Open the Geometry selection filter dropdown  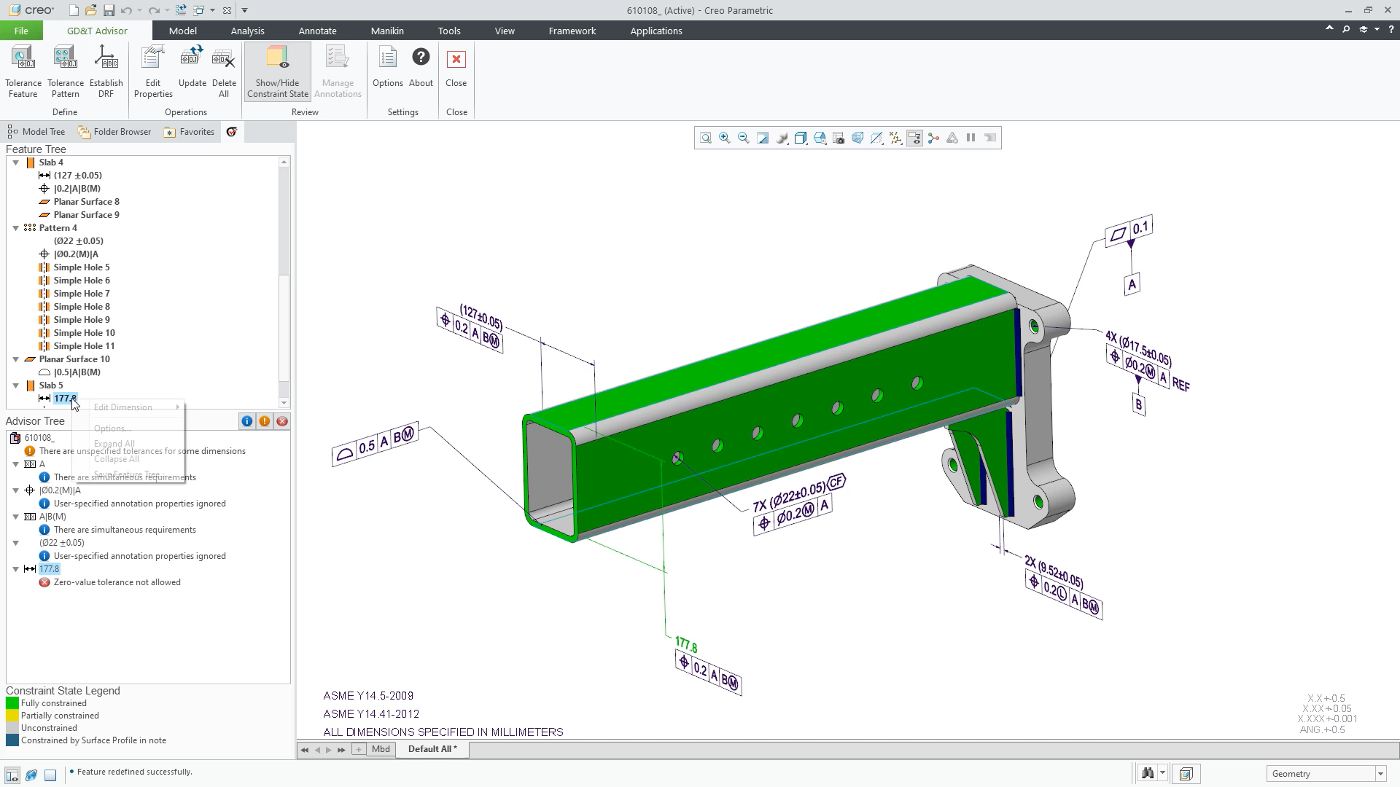pyautogui.click(x=1380, y=774)
